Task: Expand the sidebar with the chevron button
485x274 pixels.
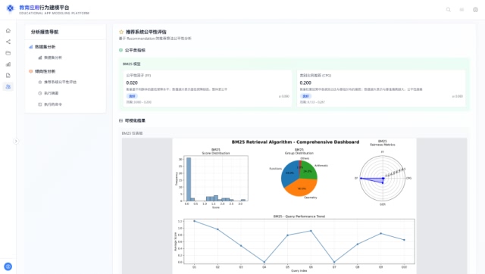Action: [x=16, y=142]
